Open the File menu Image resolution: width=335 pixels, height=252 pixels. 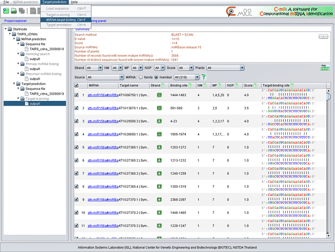point(6,2)
